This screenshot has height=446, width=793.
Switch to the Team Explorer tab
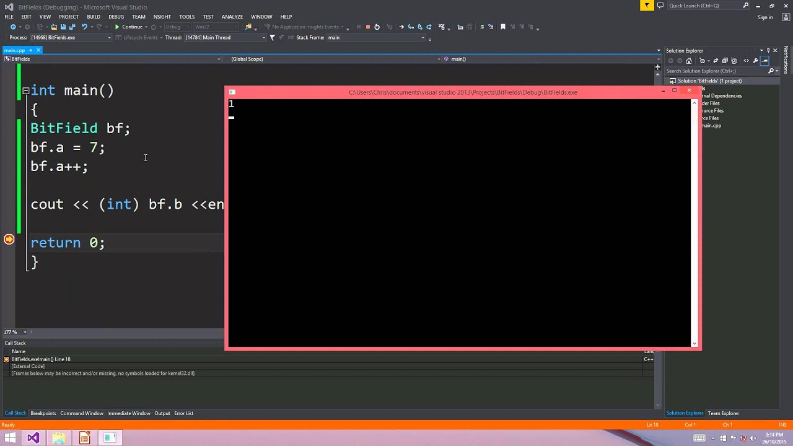coord(724,413)
